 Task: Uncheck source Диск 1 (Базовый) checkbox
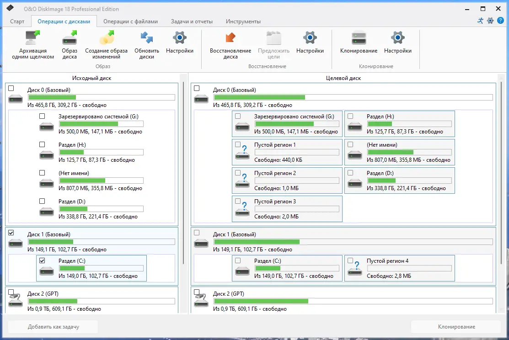click(x=11, y=233)
